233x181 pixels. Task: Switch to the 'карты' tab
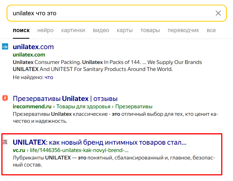pos(125,30)
